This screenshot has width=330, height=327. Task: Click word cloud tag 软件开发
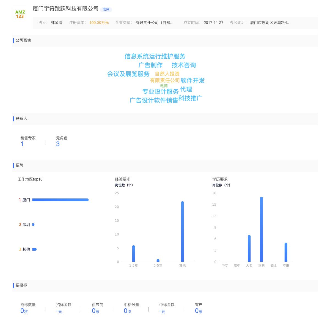pyautogui.click(x=193, y=81)
